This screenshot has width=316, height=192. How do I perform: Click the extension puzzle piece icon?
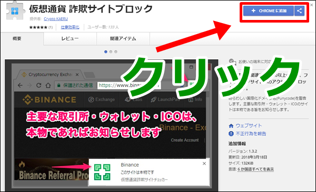15,11
